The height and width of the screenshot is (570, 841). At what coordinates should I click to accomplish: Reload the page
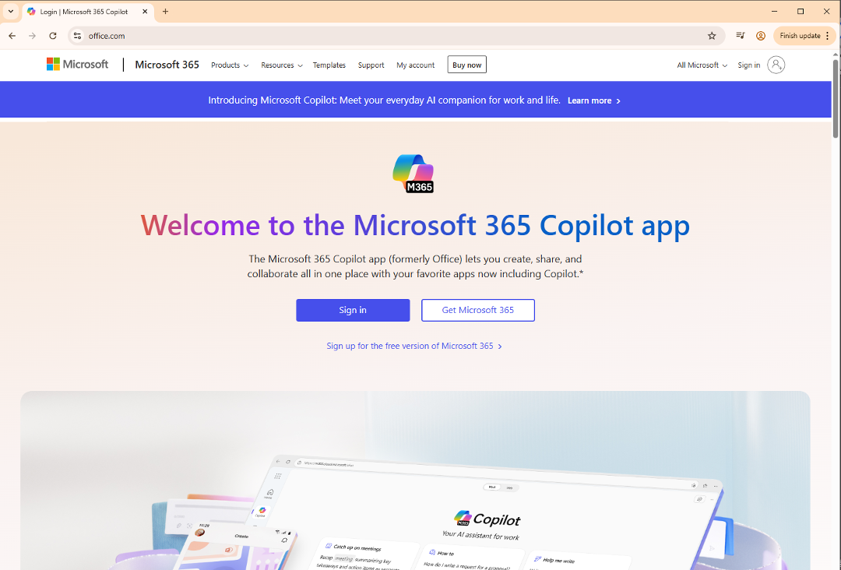[53, 36]
